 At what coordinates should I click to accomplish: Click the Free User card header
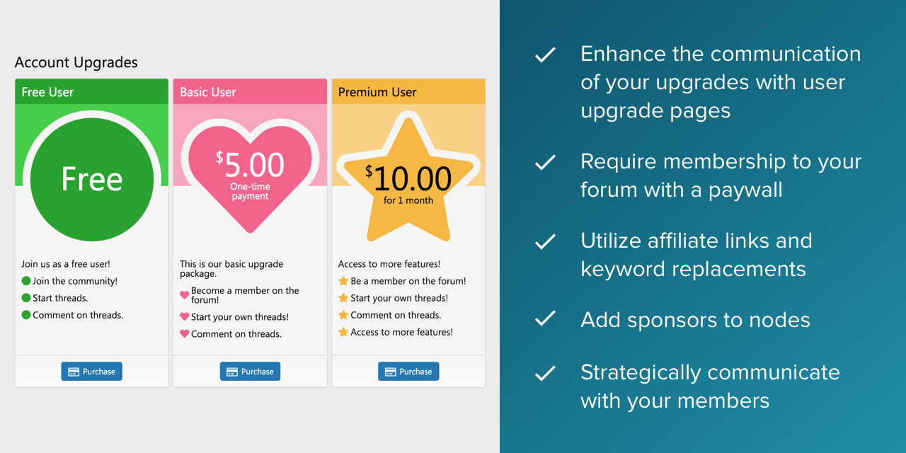[x=91, y=92]
